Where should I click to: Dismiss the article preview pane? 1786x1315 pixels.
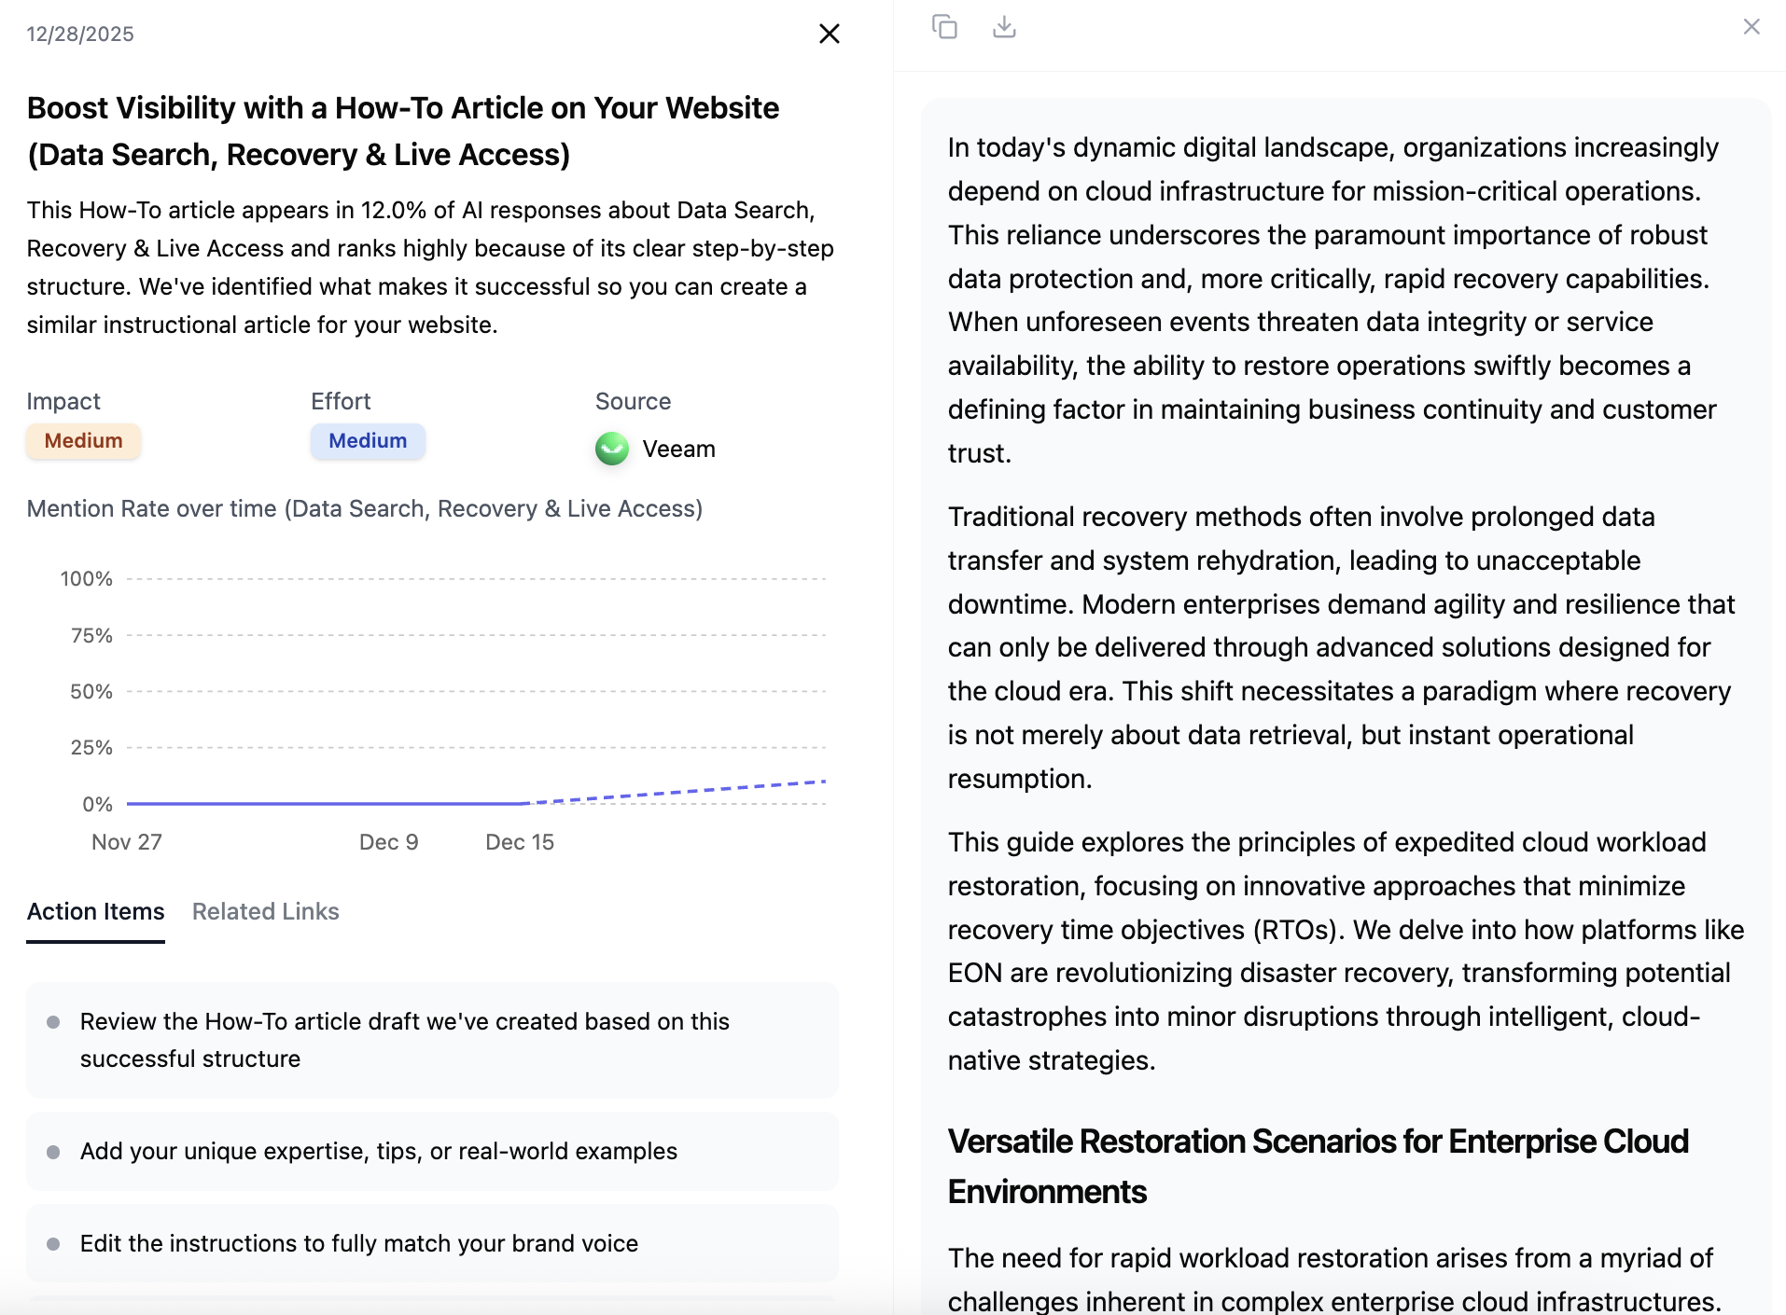[1751, 27]
